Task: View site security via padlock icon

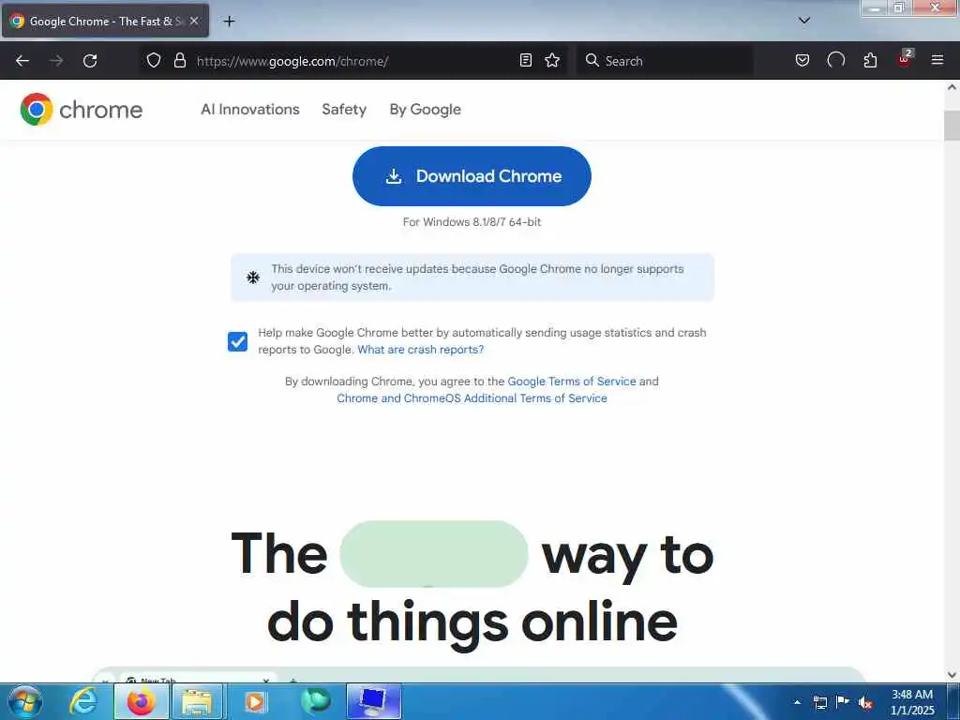Action: pyautogui.click(x=180, y=60)
